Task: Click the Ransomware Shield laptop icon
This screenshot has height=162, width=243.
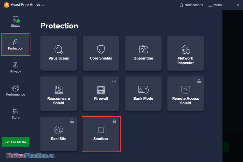Action: (59, 90)
